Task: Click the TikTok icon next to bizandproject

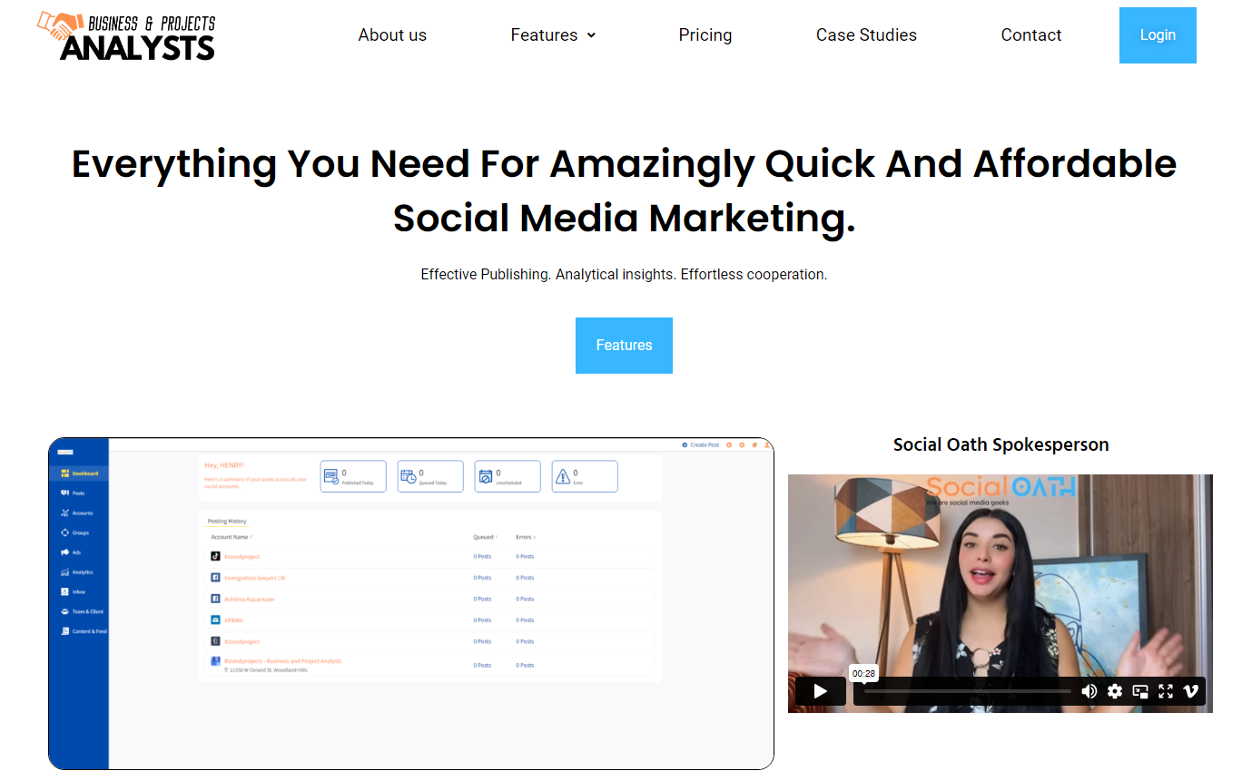Action: (215, 556)
